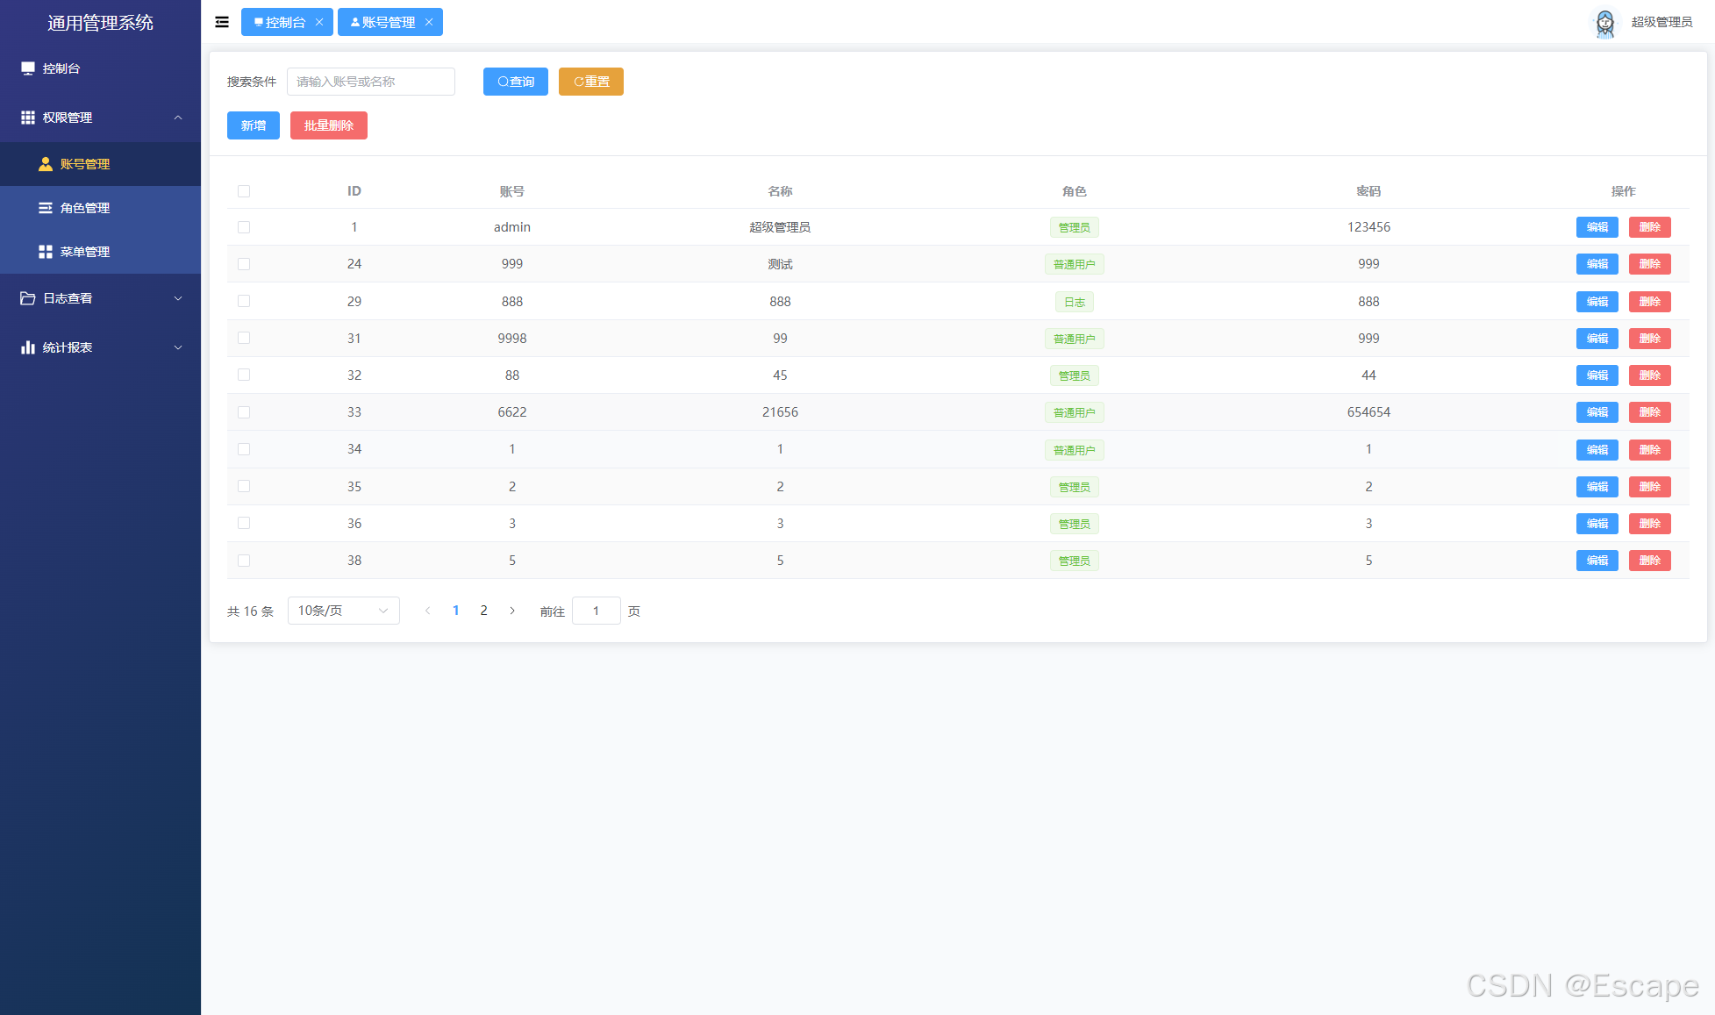Expand the 日志查看 sidebar section
Screen dimensions: 1715x1015
[x=179, y=298]
